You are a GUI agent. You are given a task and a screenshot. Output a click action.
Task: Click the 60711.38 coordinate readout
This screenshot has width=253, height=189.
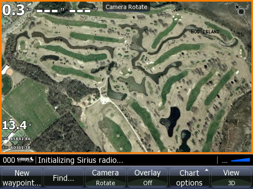[16, 147]
